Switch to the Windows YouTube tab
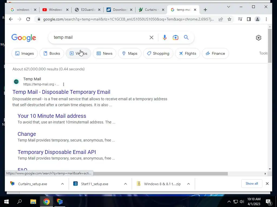This screenshot has width=277, height=207. [x=55, y=10]
